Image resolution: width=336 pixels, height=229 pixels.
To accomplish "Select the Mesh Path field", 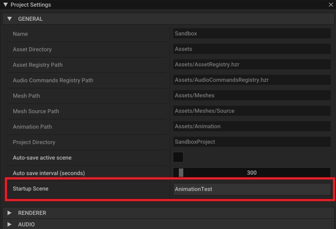I will [251, 95].
